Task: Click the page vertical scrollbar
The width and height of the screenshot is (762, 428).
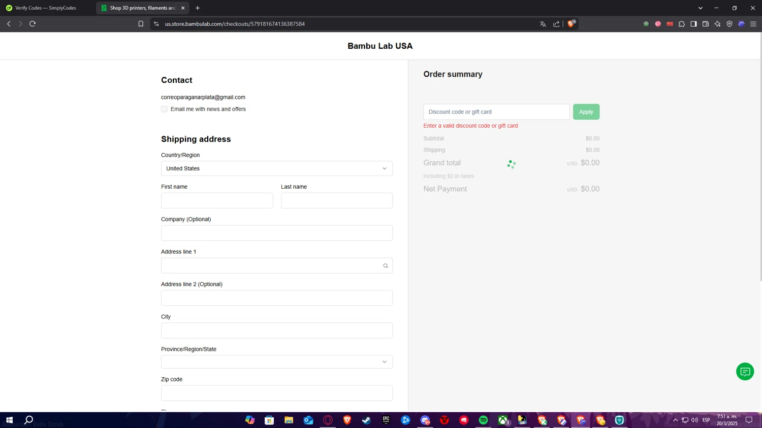Action: pyautogui.click(x=760, y=157)
